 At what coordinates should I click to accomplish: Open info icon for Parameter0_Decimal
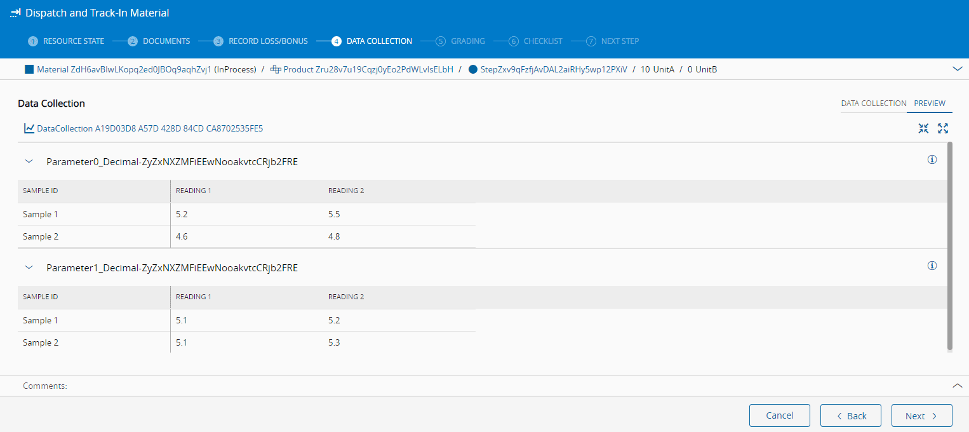point(932,160)
